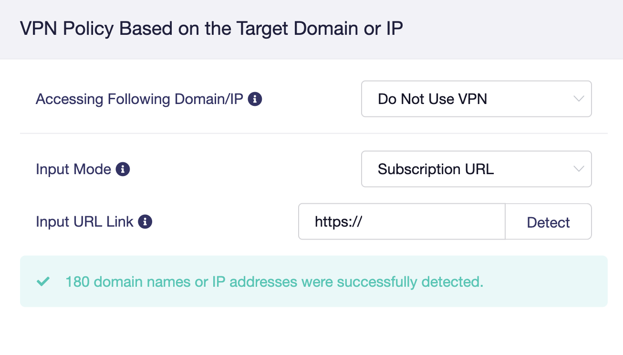Place cursor at https:// prefix in URL field
Viewport: 623px width, 355px height.
tap(337, 222)
